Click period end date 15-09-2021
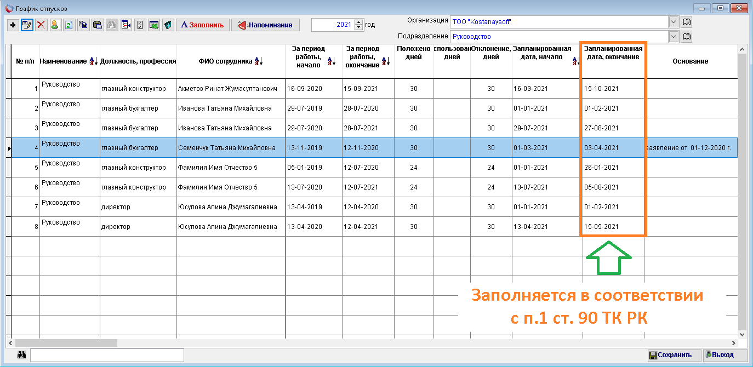This screenshot has width=753, height=367. [x=368, y=89]
